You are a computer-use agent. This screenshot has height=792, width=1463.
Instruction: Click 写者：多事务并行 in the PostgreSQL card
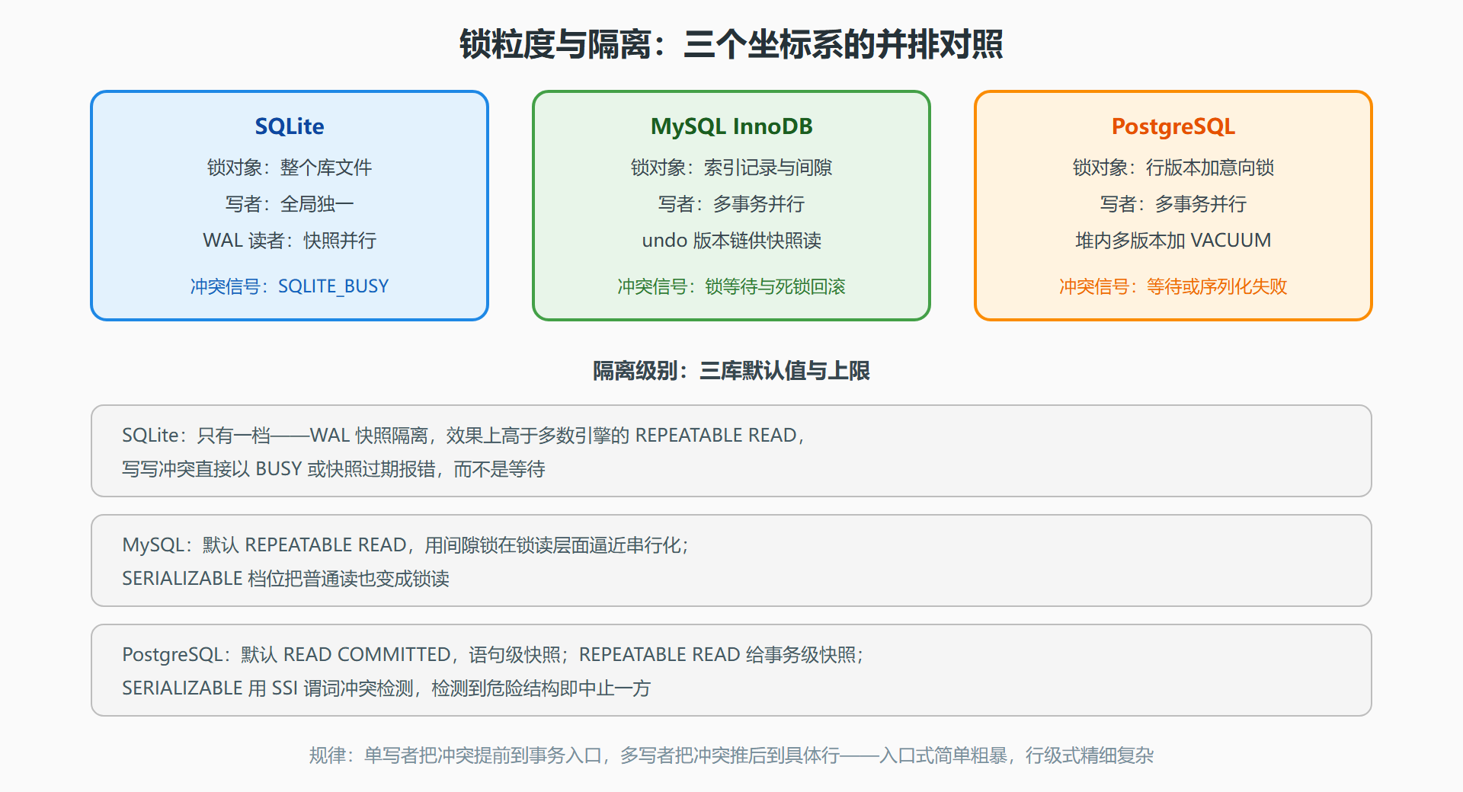pyautogui.click(x=1173, y=204)
